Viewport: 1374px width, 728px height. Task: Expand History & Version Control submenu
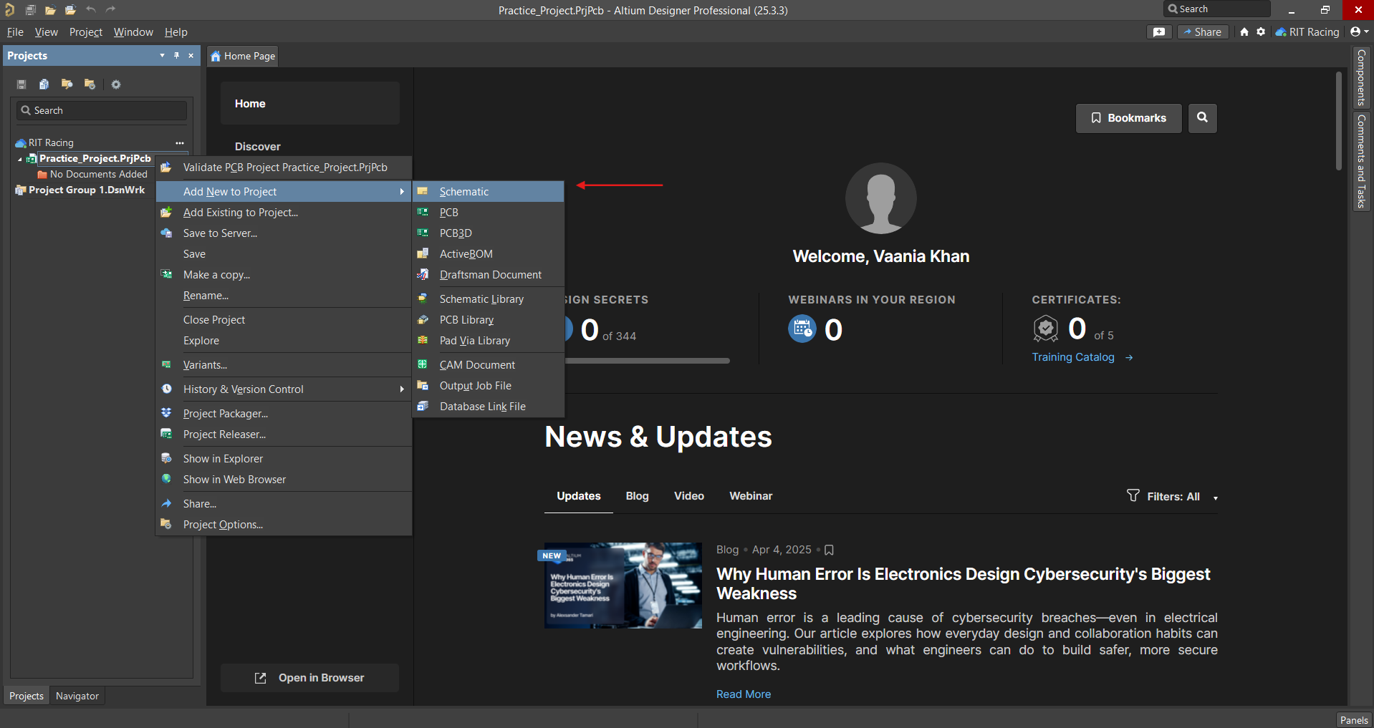point(284,389)
